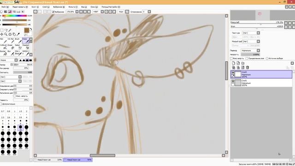Select the Water brush tool
The height and width of the screenshot is (166, 295).
click(26, 41)
